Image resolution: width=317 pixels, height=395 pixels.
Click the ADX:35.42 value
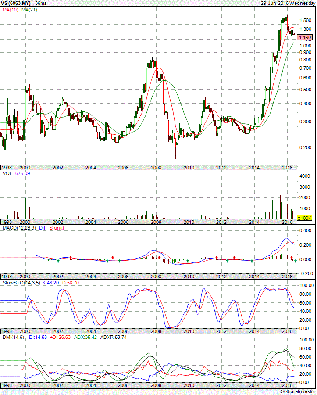point(85,338)
